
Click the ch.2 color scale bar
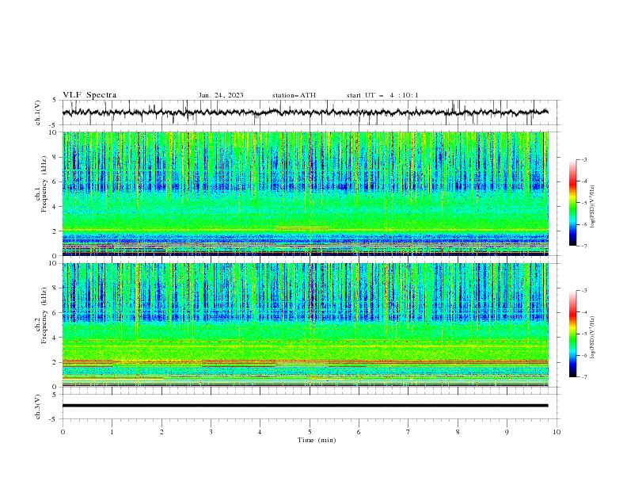(x=572, y=334)
